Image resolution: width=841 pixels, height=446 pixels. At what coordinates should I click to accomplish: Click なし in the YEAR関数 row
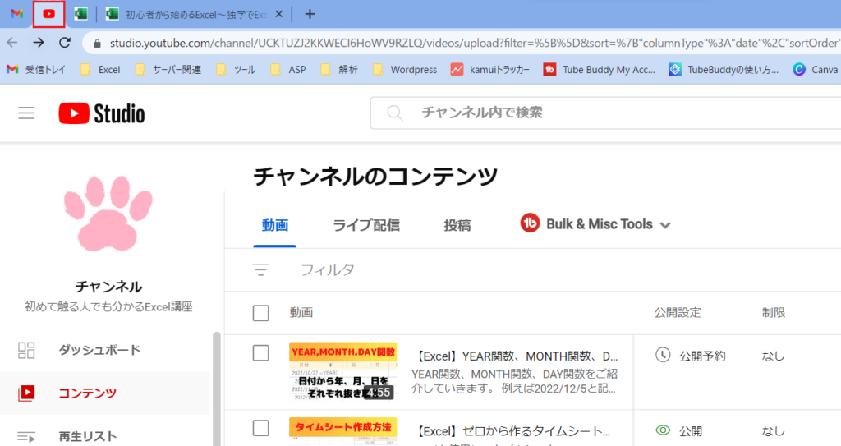[x=774, y=356]
